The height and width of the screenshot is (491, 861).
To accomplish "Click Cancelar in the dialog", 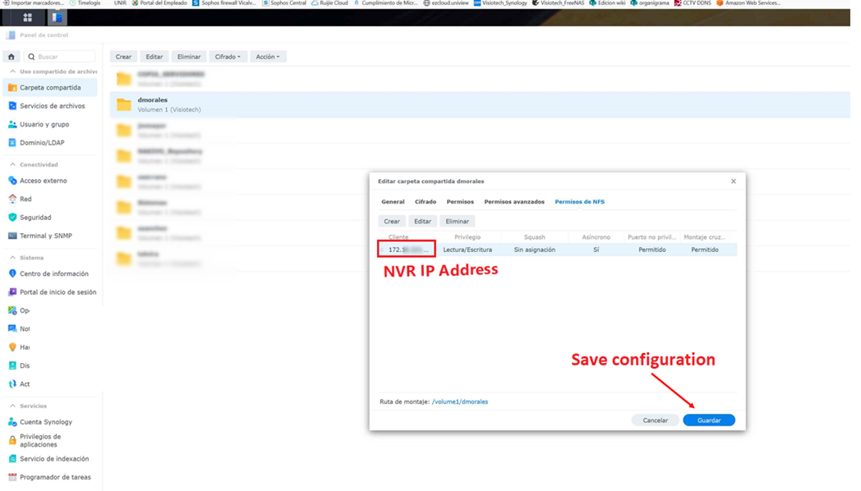I will point(655,420).
